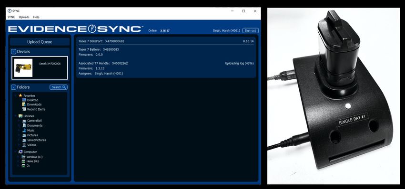Open the Downloads folder icon
Screen dimensions: 405x189
click(24, 104)
